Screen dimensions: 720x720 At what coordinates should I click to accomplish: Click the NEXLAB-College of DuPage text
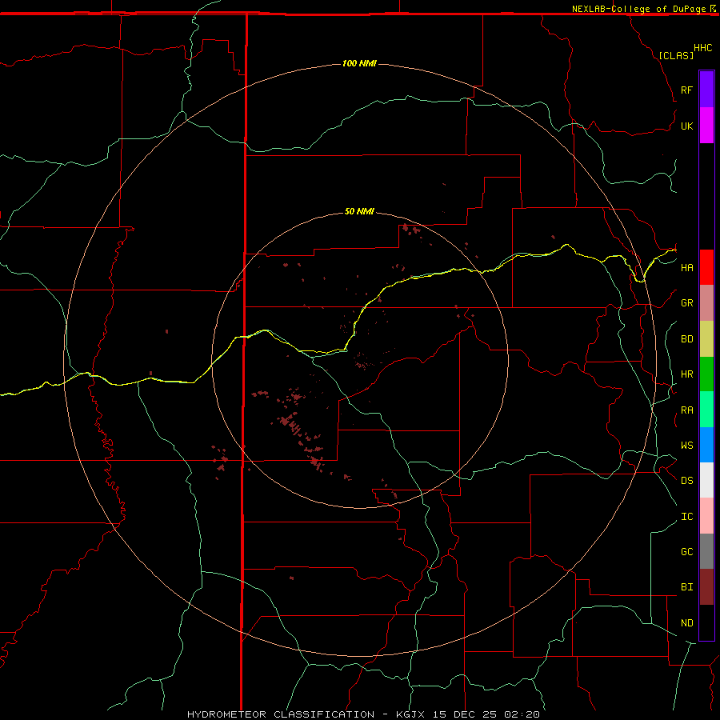coord(638,9)
